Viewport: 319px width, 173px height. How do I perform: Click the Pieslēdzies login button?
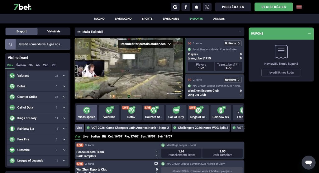[233, 7]
